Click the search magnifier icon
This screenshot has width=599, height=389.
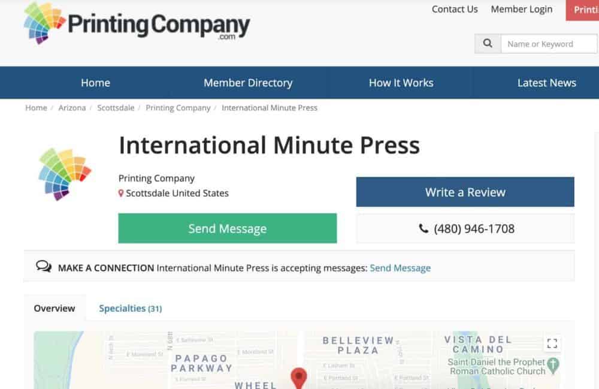487,43
